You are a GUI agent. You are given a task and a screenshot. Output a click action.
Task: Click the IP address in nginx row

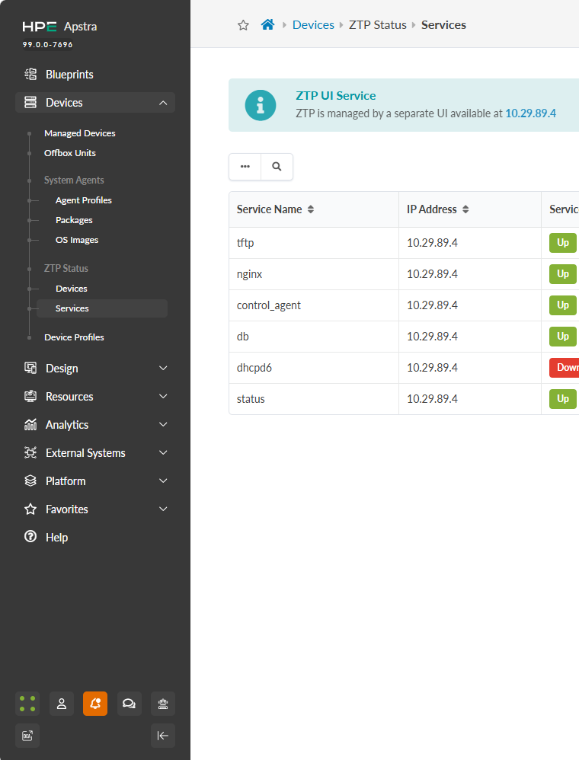pos(432,274)
